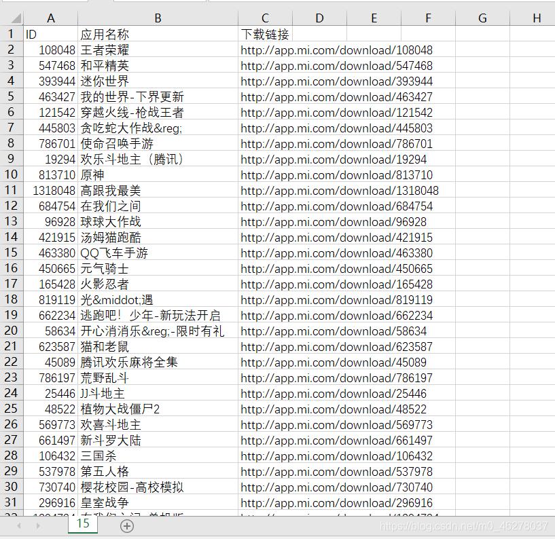The image size is (555, 539).
Task: Select cell 腾讯欢乐麻将全集
Action: click(158, 363)
